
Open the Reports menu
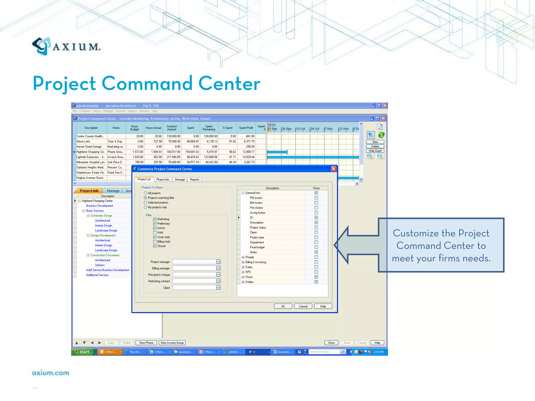click(120, 111)
